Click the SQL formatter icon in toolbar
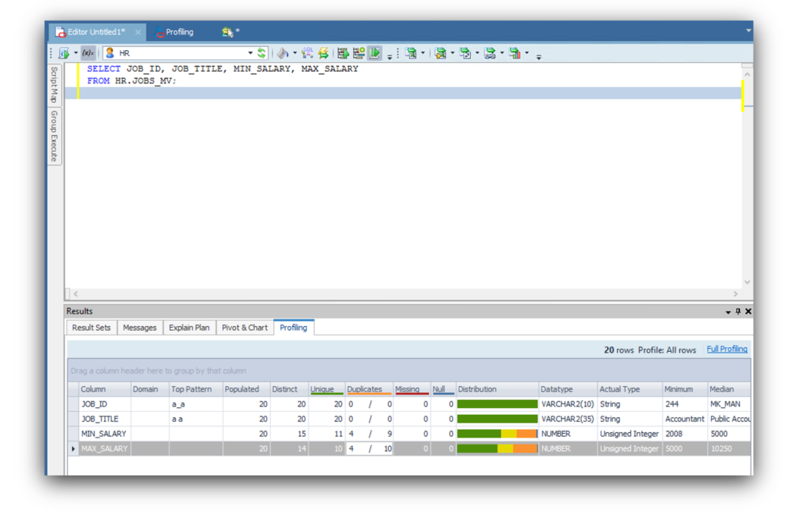The image size is (793, 521). 307,53
